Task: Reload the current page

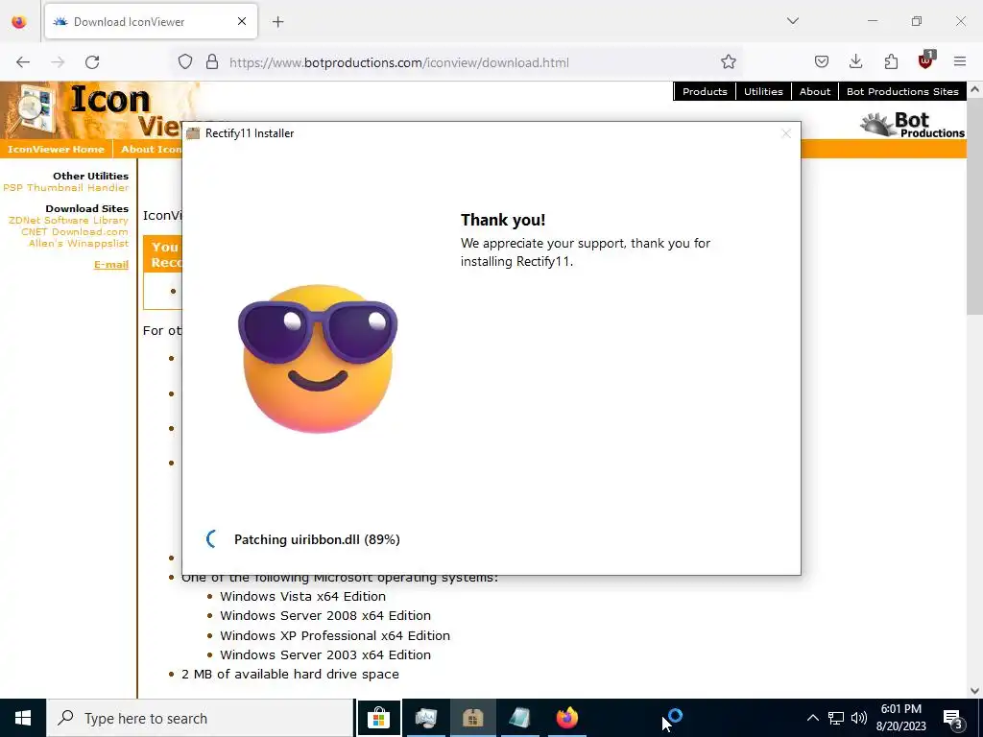Action: click(92, 62)
